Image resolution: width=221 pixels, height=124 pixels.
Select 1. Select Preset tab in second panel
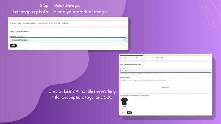coord(125,58)
